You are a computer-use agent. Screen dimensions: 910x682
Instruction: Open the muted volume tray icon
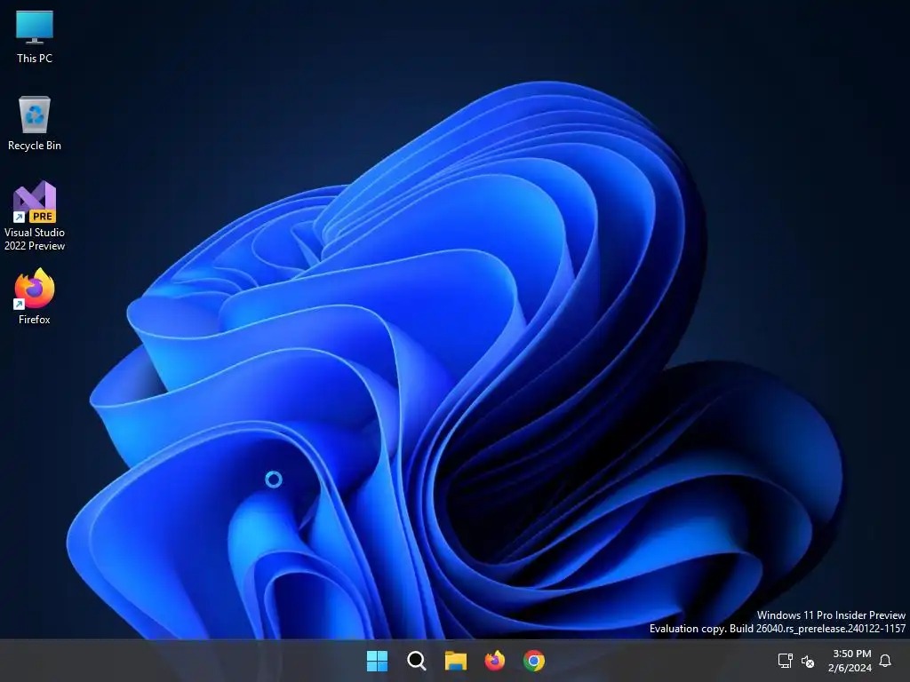(x=807, y=661)
